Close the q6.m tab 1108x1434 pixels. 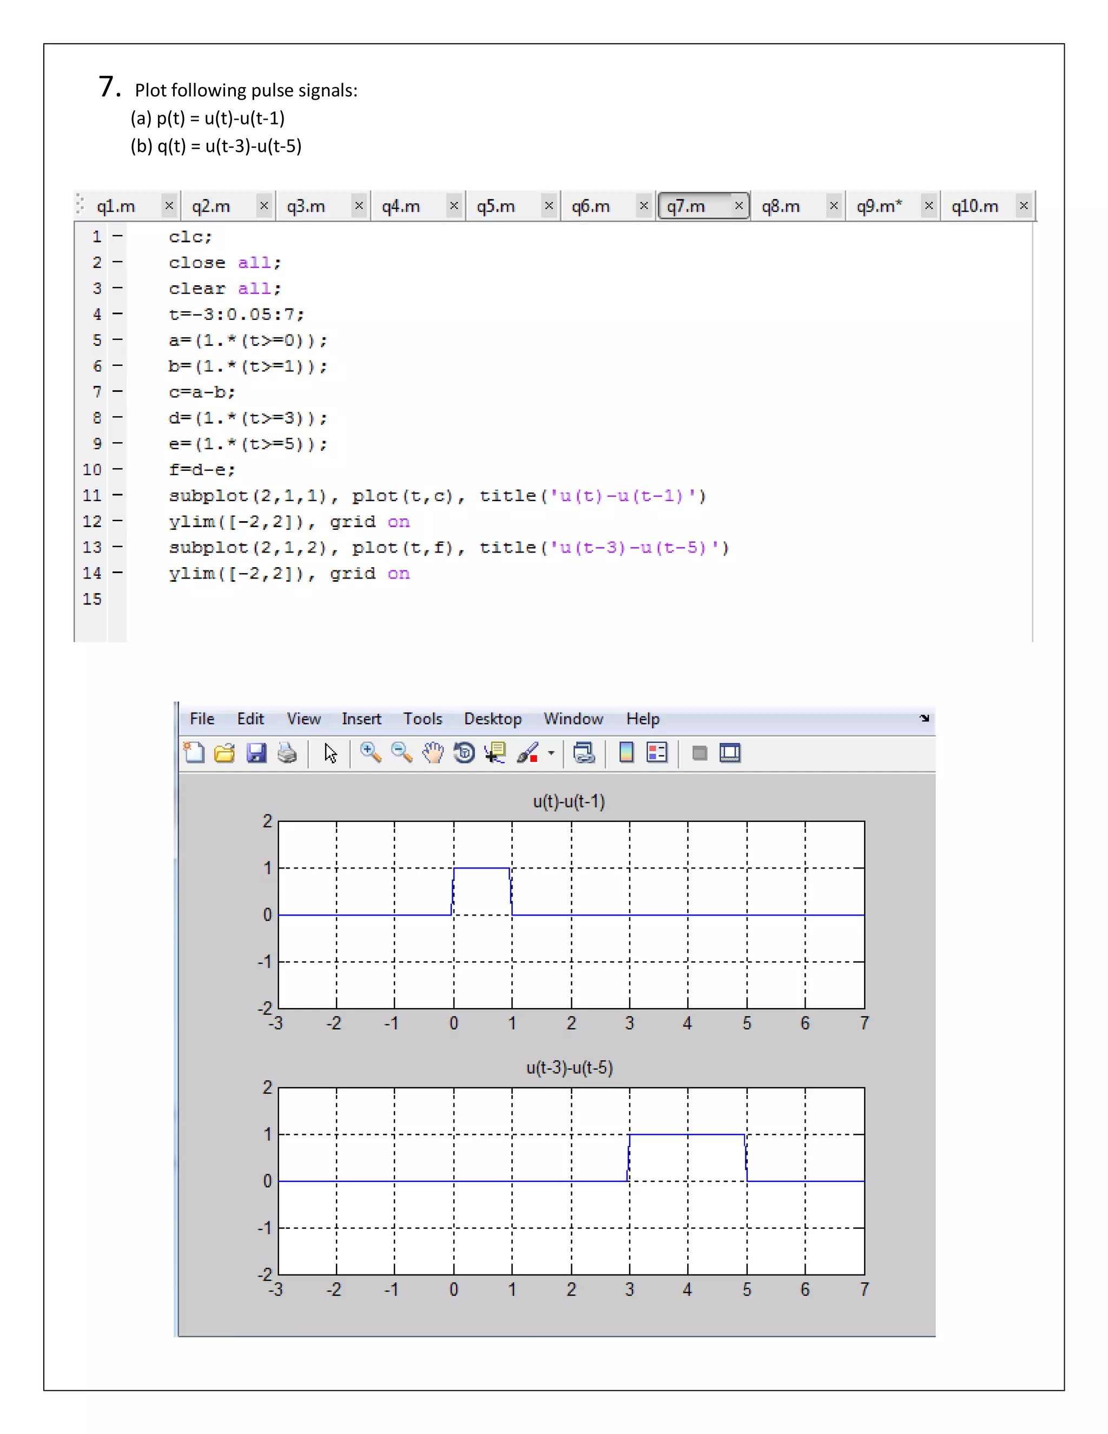643,206
